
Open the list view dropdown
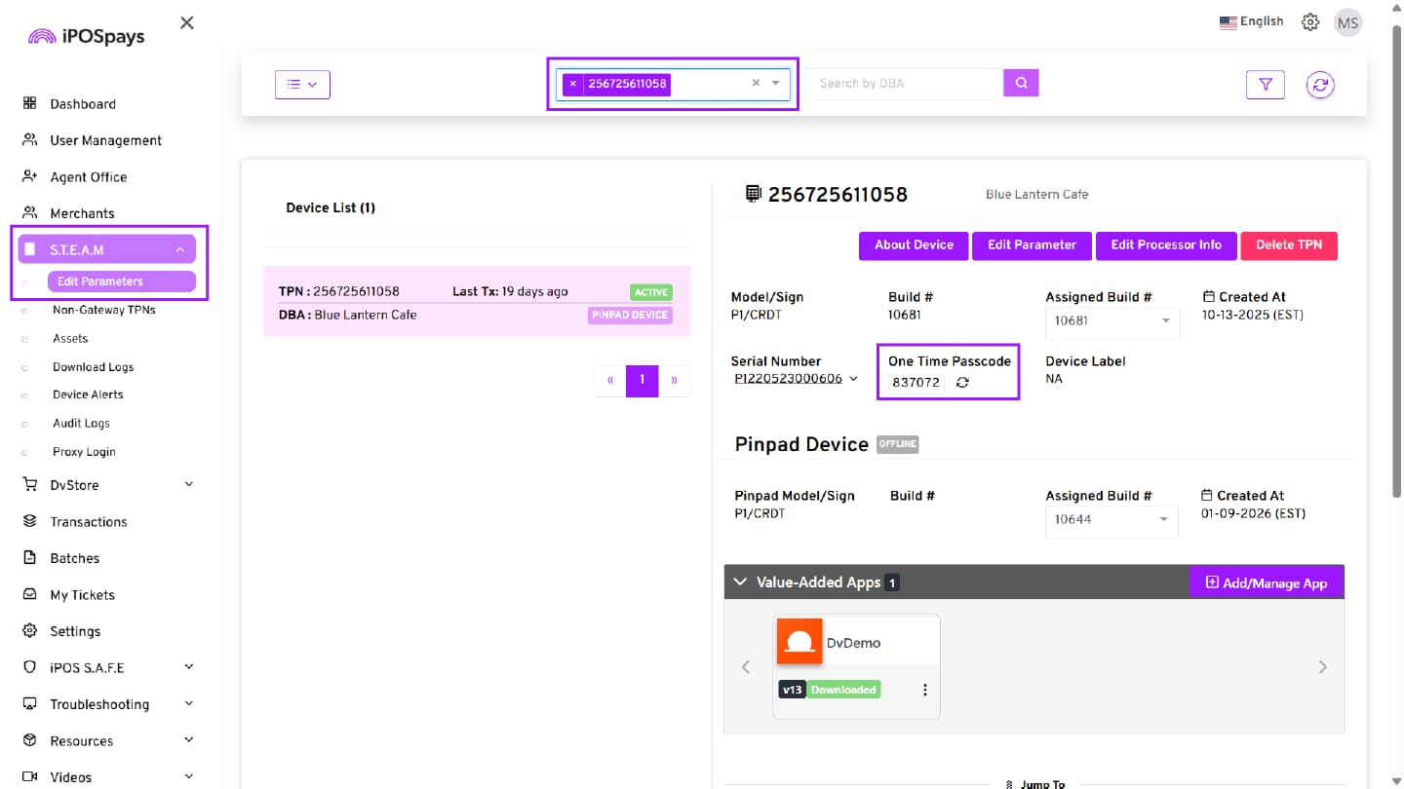302,85
